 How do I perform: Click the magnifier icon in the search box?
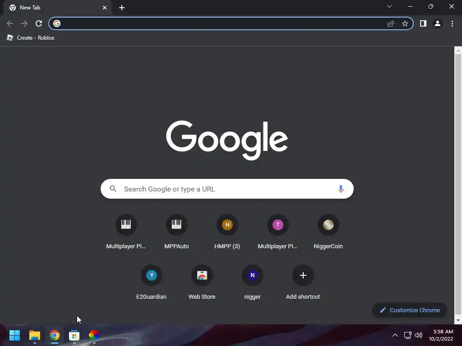[113, 189]
